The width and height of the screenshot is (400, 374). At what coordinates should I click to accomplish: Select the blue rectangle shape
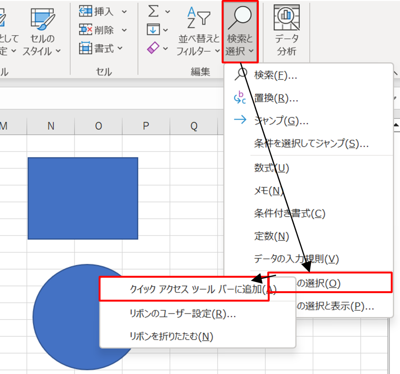pyautogui.click(x=83, y=198)
